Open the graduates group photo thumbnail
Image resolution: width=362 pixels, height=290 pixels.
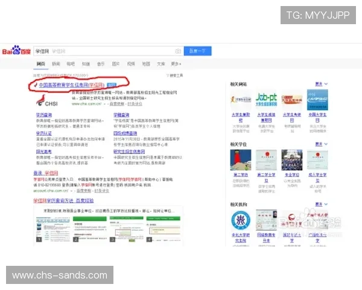(292, 159)
